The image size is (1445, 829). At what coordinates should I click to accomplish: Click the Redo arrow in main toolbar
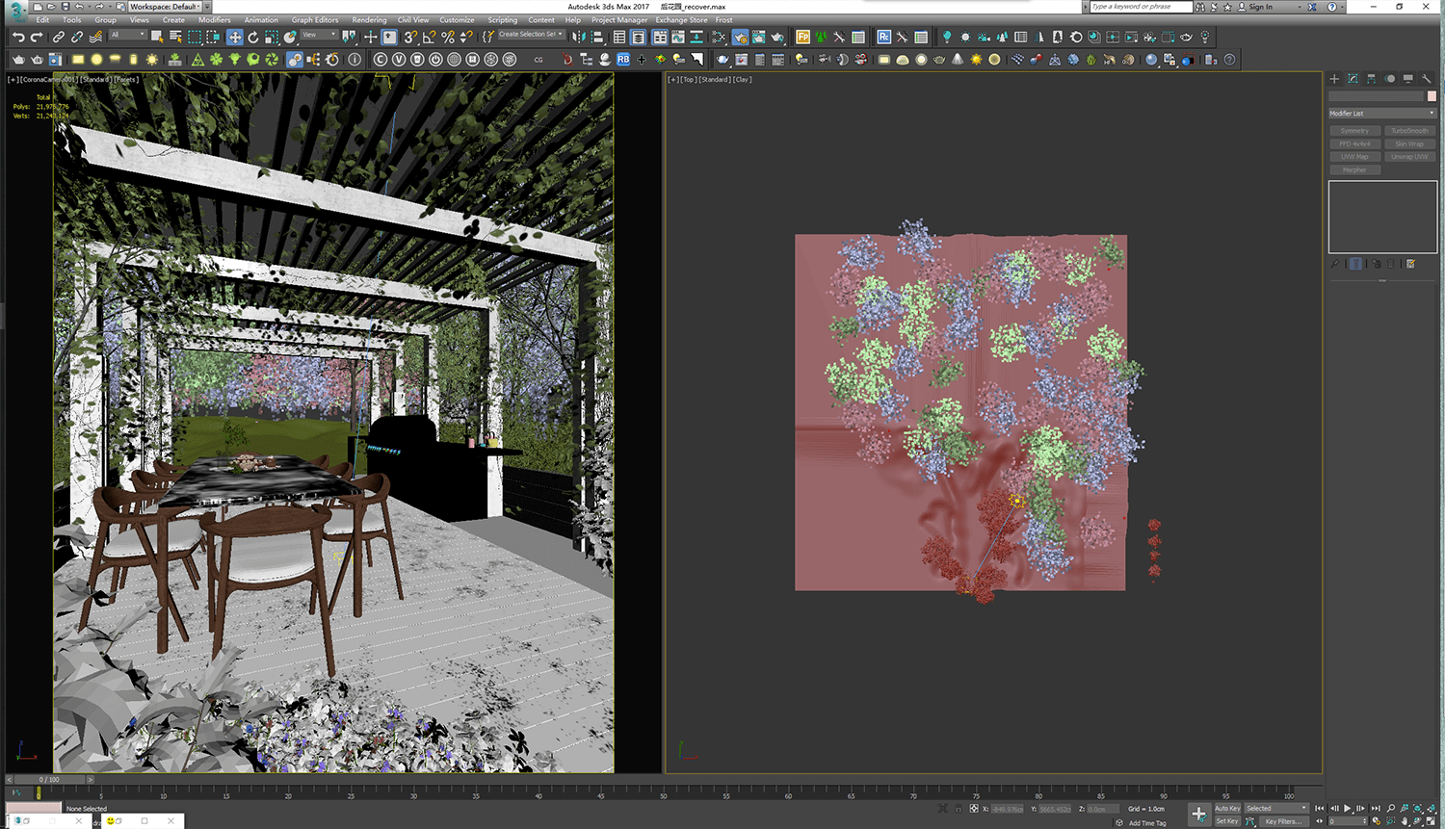(37, 37)
